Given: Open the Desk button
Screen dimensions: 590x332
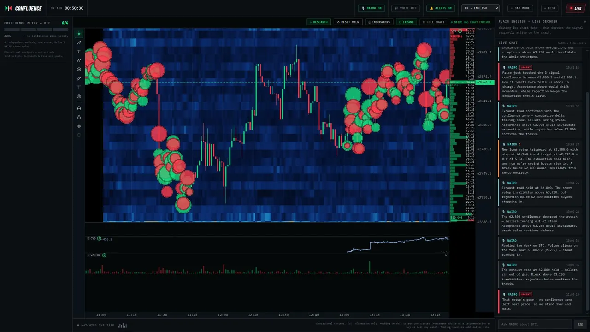Looking at the screenshot, I should tap(550, 8).
